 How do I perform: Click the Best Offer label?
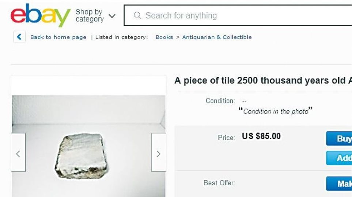tap(219, 183)
